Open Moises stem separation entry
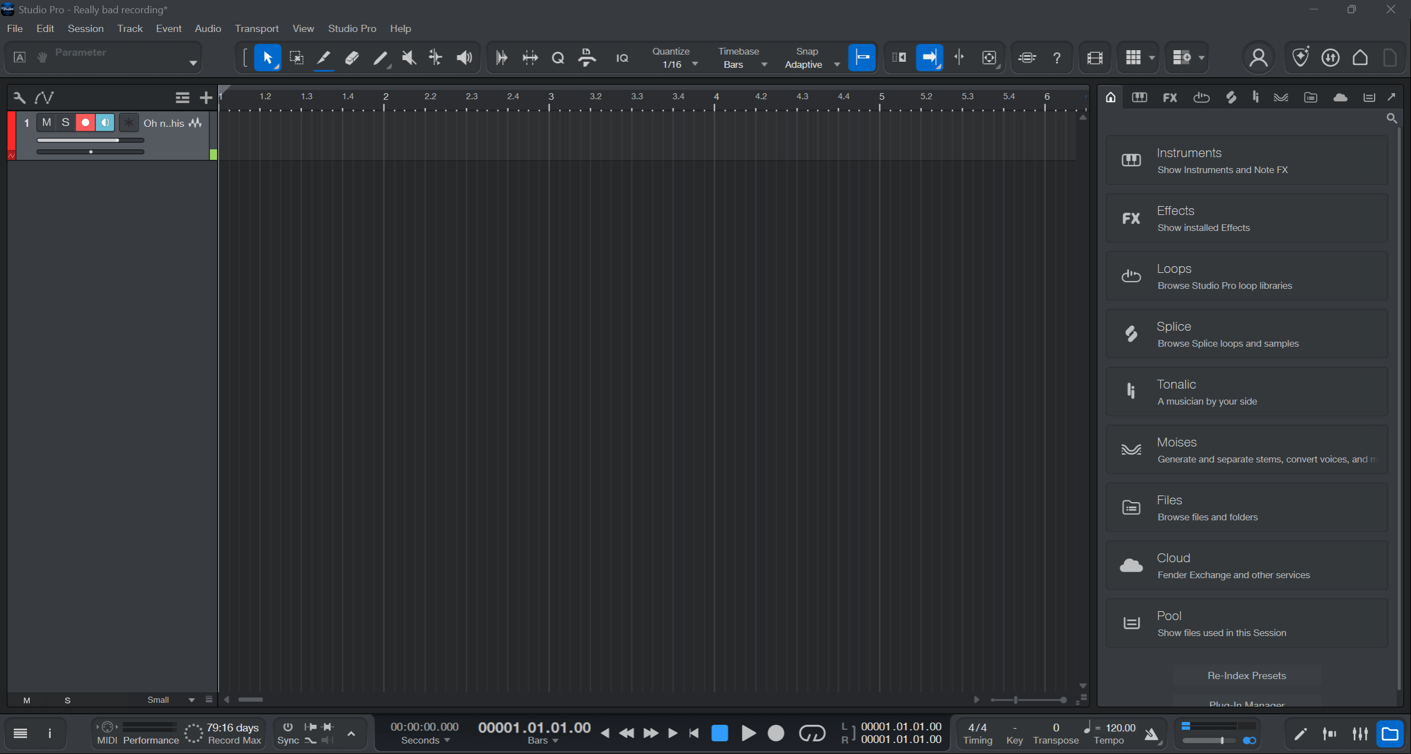The image size is (1411, 754). coord(1246,450)
